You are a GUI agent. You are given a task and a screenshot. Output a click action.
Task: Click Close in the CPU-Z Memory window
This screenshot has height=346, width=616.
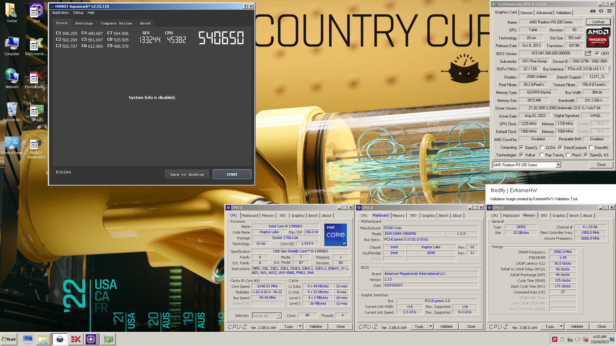(x=602, y=326)
